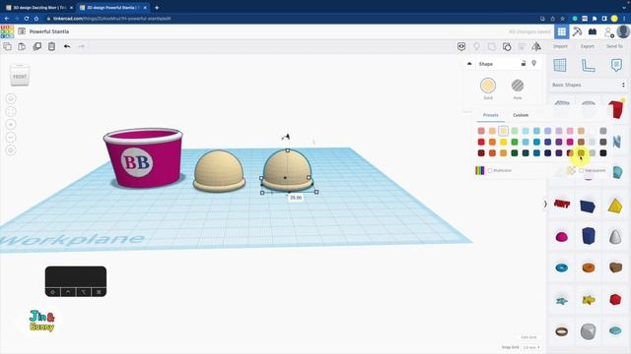
Task: Click the Mirror (flip) tool icon
Action: (x=536, y=46)
